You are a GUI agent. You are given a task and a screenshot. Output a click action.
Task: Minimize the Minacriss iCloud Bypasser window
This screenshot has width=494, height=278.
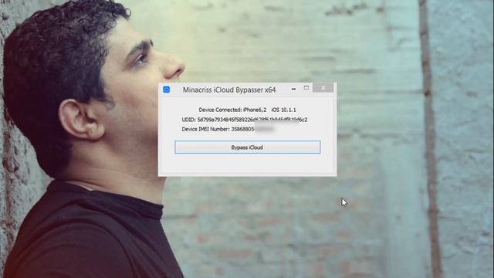click(293, 89)
